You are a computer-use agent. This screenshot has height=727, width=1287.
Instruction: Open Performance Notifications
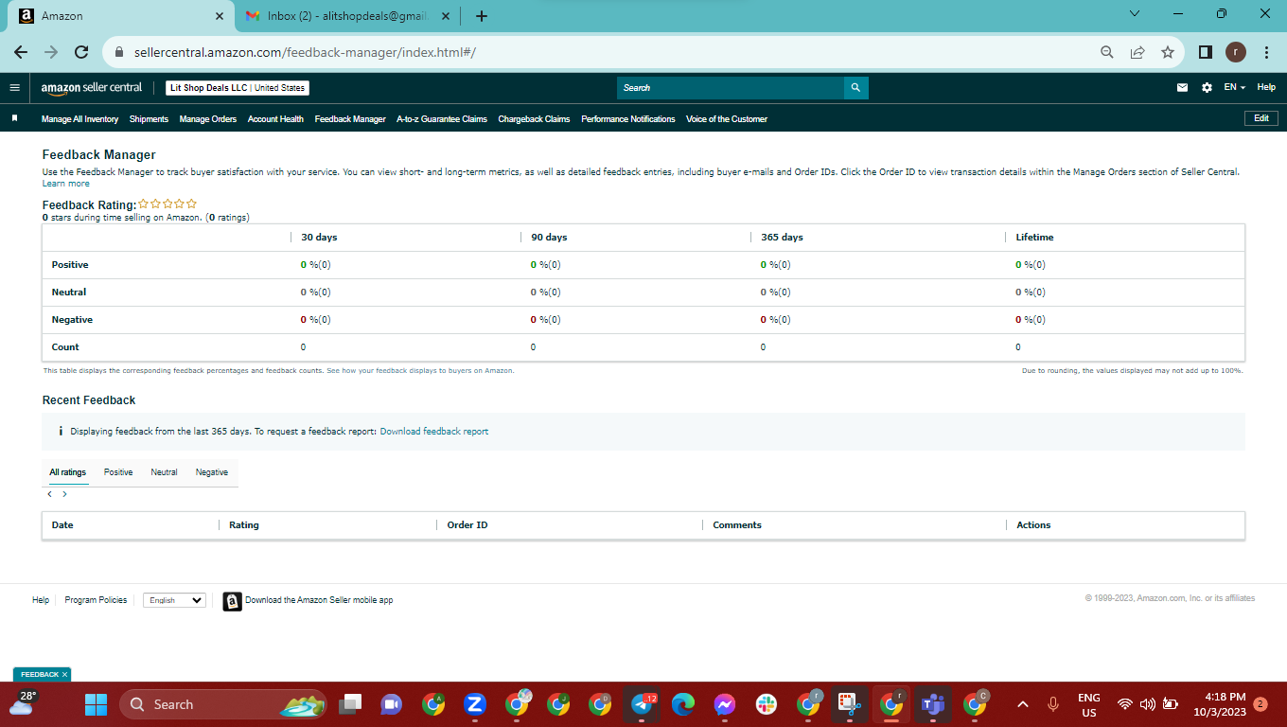pos(628,119)
